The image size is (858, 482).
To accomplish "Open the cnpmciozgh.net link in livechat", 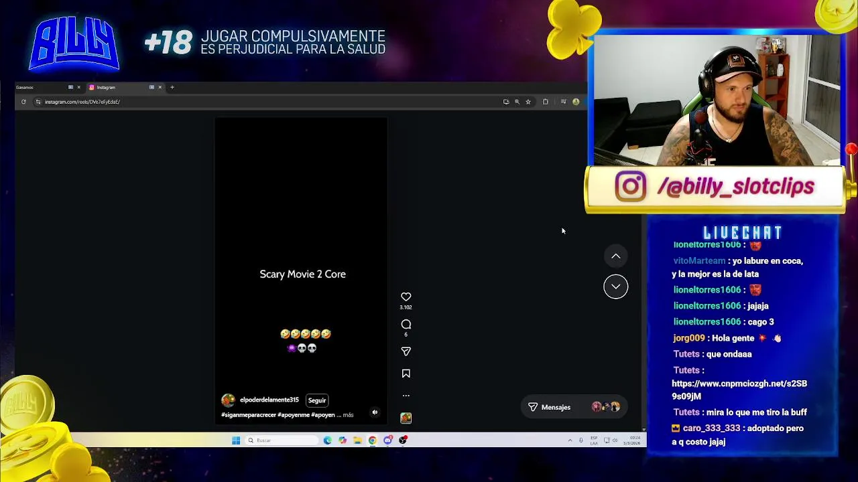I will tap(739, 390).
